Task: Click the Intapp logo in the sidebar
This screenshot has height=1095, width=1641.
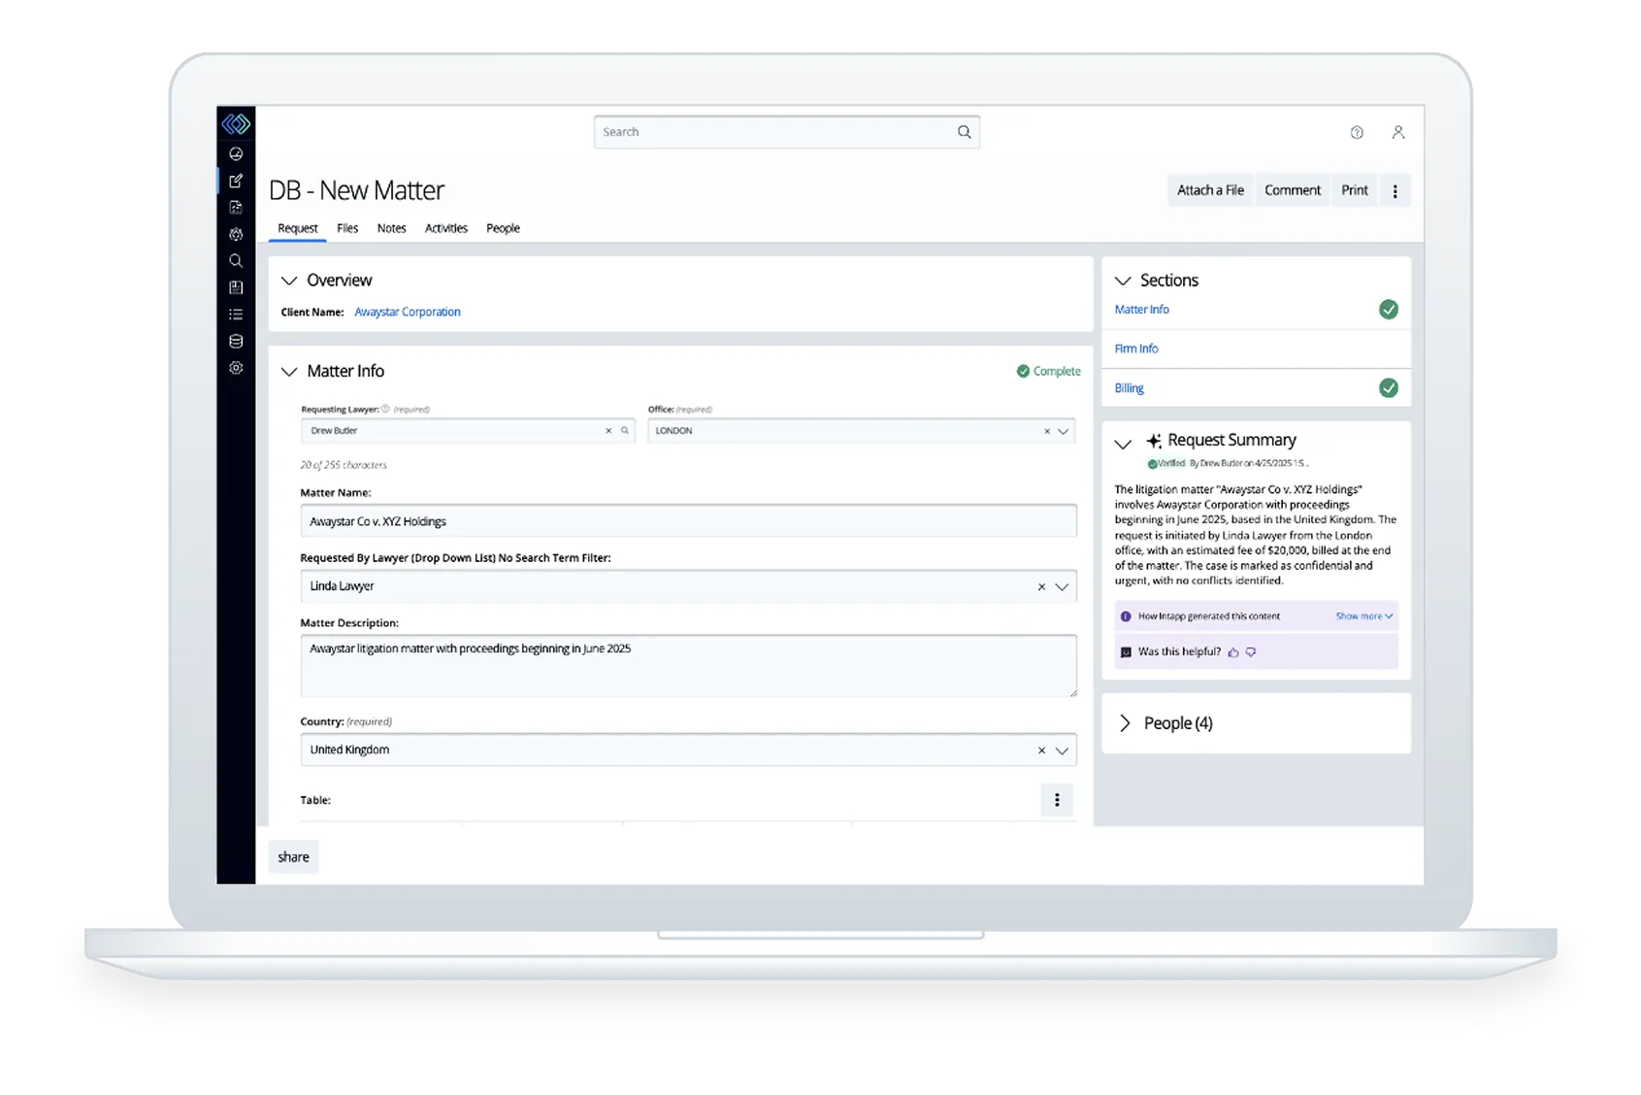Action: [236, 124]
